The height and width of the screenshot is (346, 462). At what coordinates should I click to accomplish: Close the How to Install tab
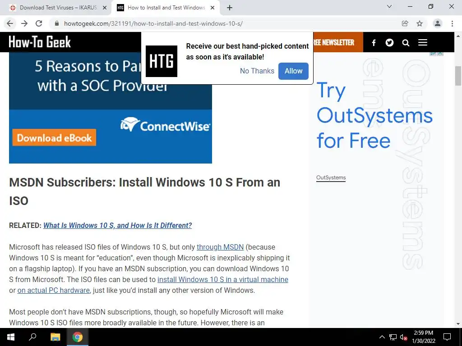pyautogui.click(x=213, y=8)
